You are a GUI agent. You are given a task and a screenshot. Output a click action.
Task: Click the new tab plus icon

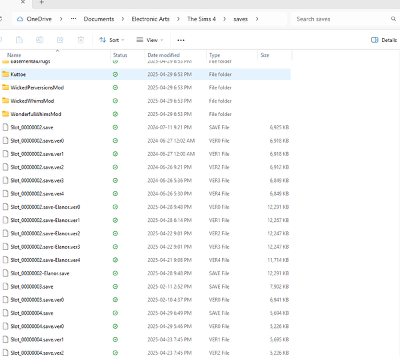41,2
